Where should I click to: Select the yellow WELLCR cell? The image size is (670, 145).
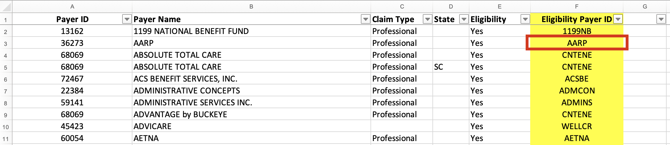(x=577, y=126)
